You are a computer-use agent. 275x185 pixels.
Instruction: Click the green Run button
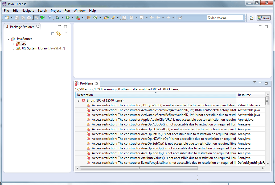tap(68, 18)
